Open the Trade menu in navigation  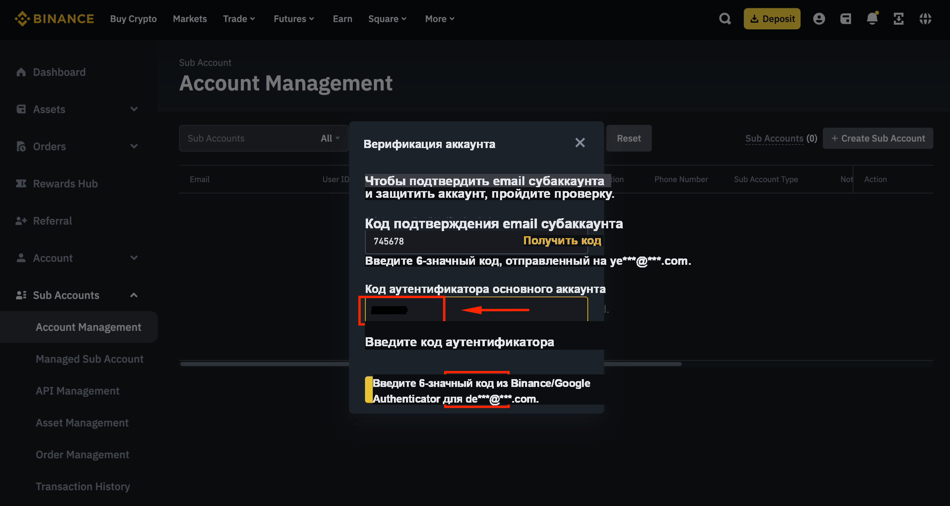(239, 19)
